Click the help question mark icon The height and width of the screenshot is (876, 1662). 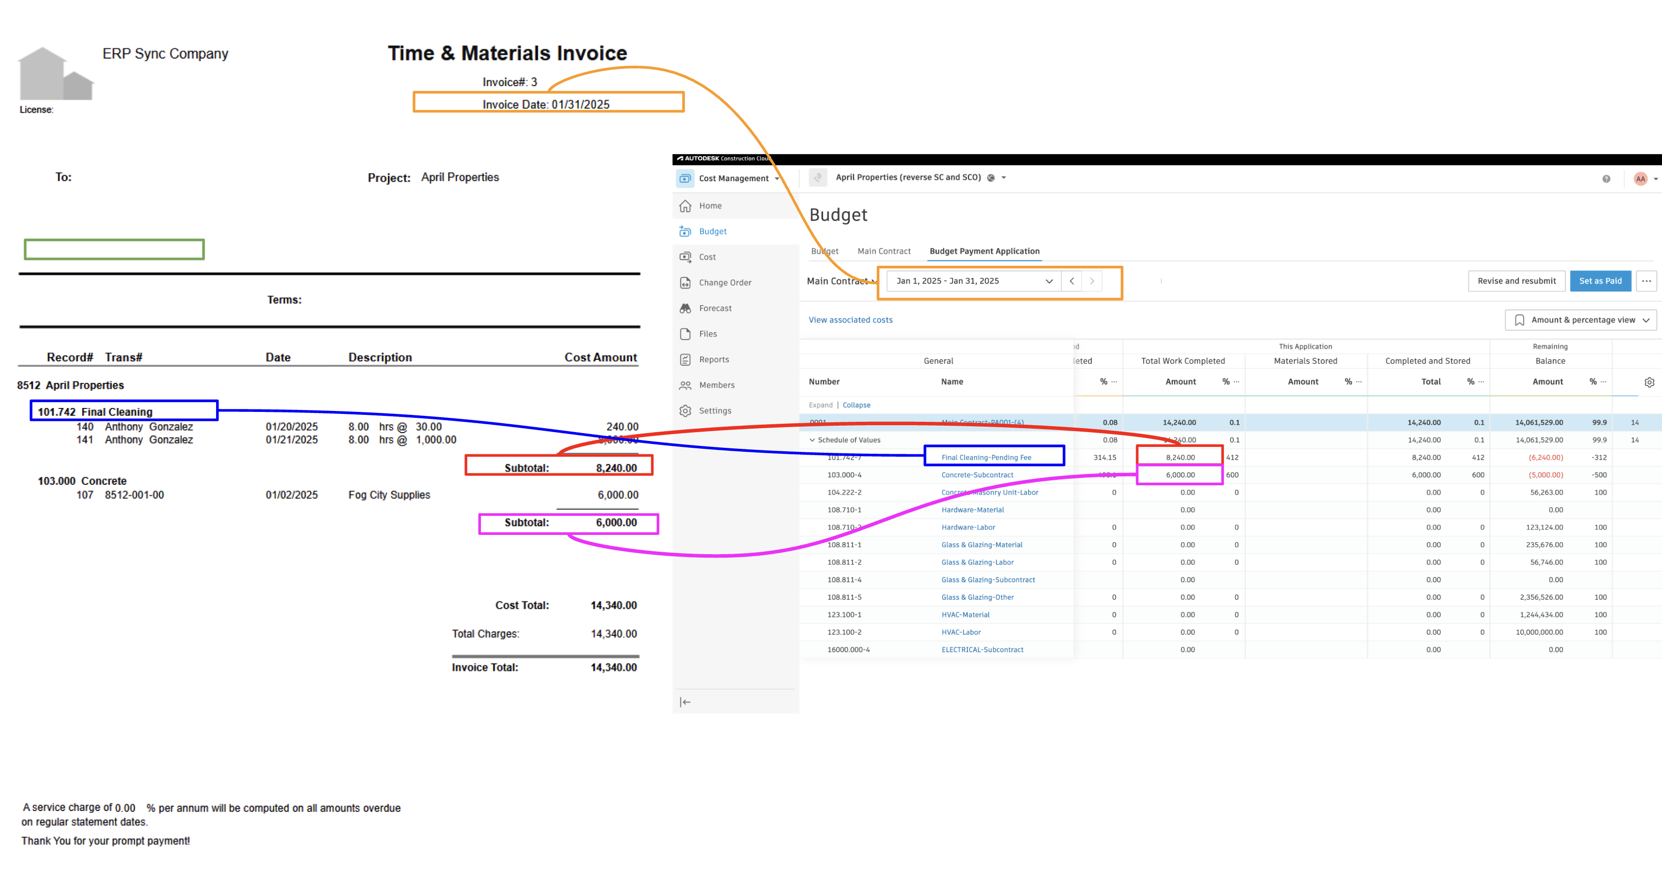coord(1606,179)
